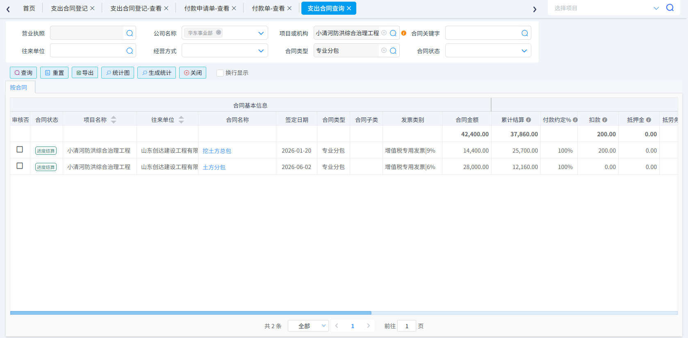Open the 选择项目 dropdown
Viewport: 688px width, 338px height.
coord(656,8)
